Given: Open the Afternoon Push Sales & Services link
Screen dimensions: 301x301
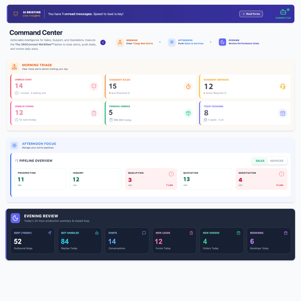Looking at the screenshot, I should tap(191, 43).
